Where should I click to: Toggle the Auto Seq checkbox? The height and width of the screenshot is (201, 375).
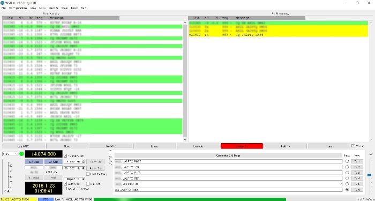71,184
